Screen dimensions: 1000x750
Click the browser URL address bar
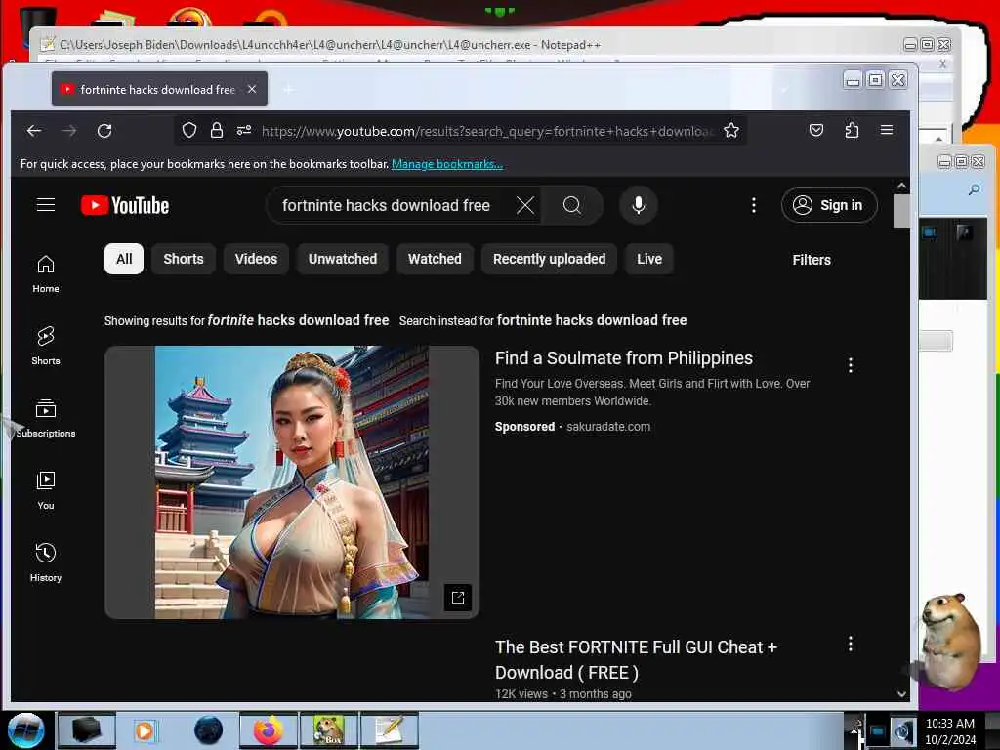pyautogui.click(x=488, y=131)
